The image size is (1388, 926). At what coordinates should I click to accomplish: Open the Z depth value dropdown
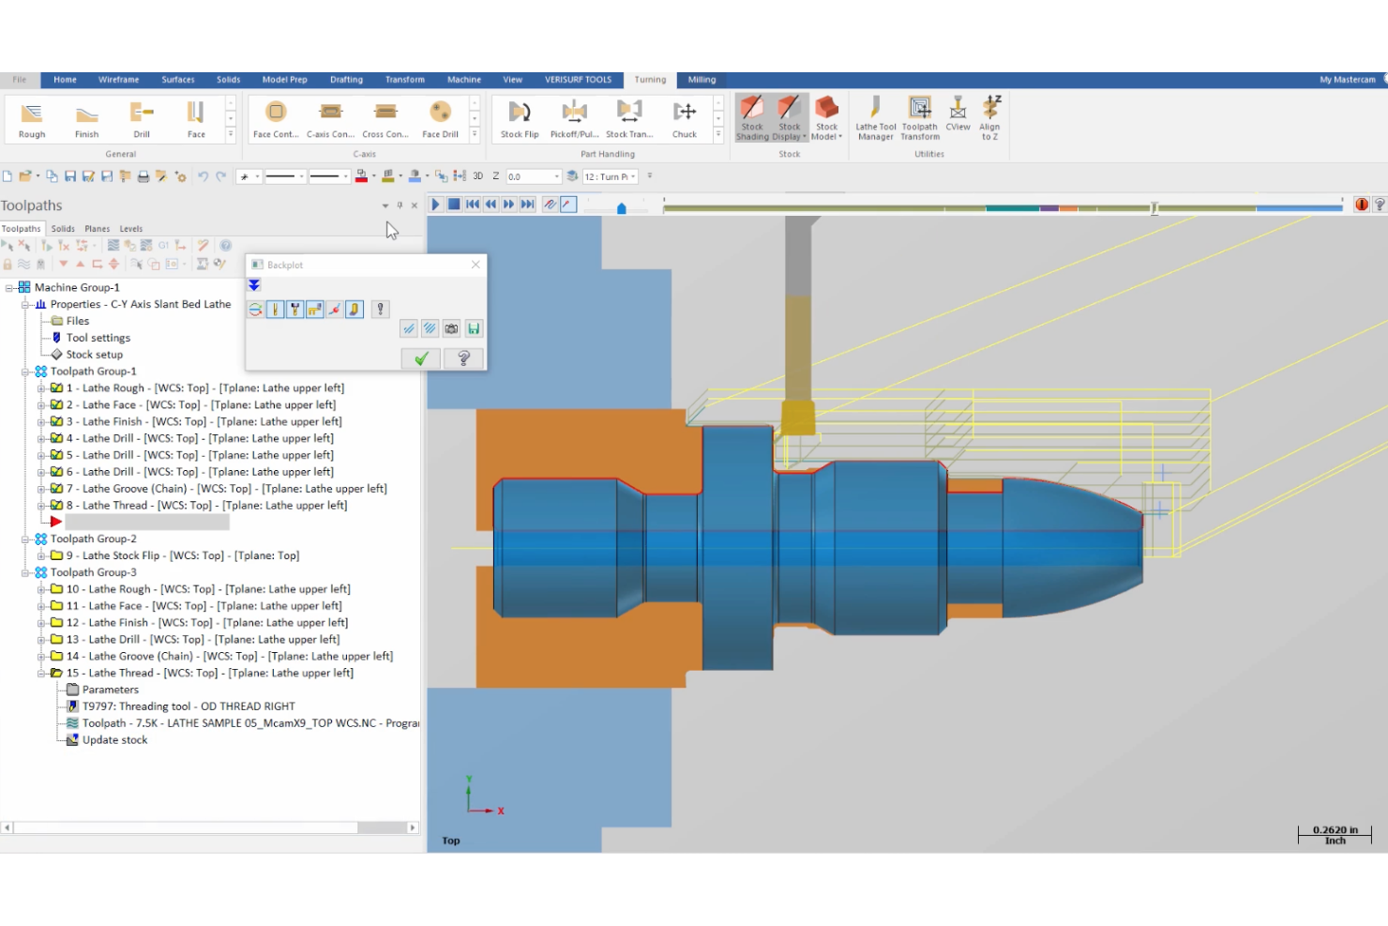(x=556, y=176)
